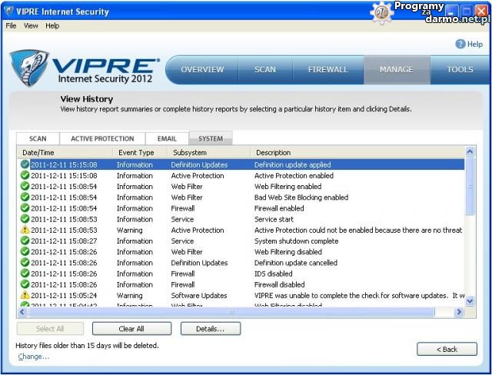
Task: Click the vertical scrollbar down arrow
Action: click(470, 302)
